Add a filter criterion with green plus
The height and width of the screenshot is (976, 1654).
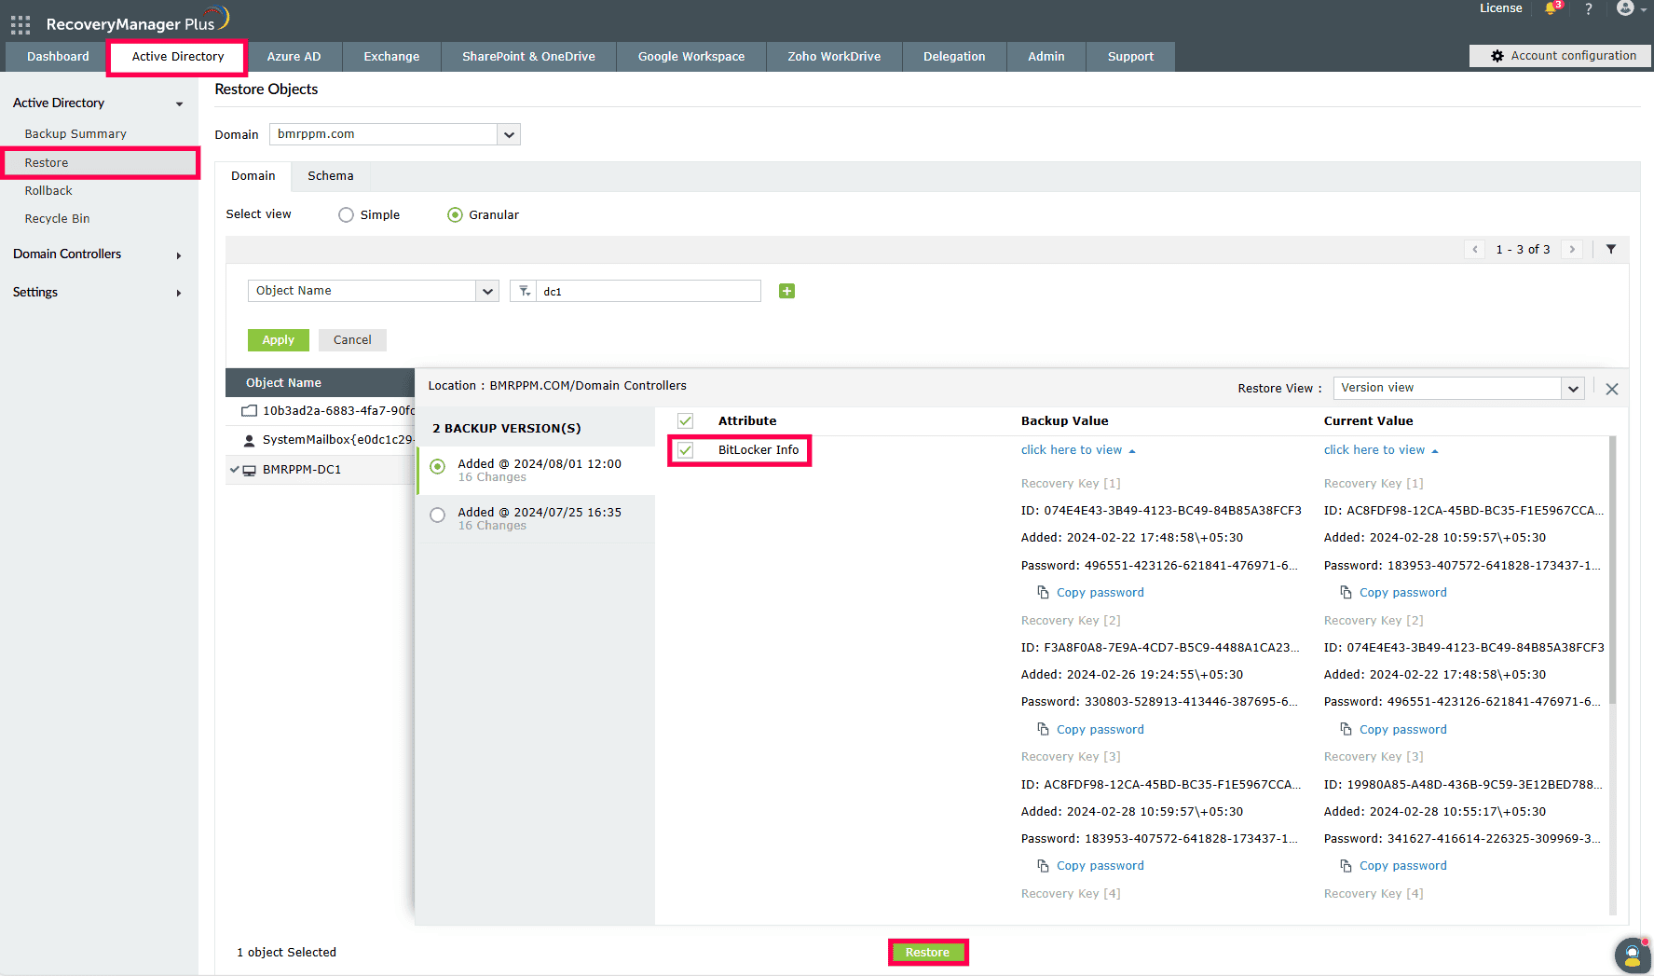point(786,291)
